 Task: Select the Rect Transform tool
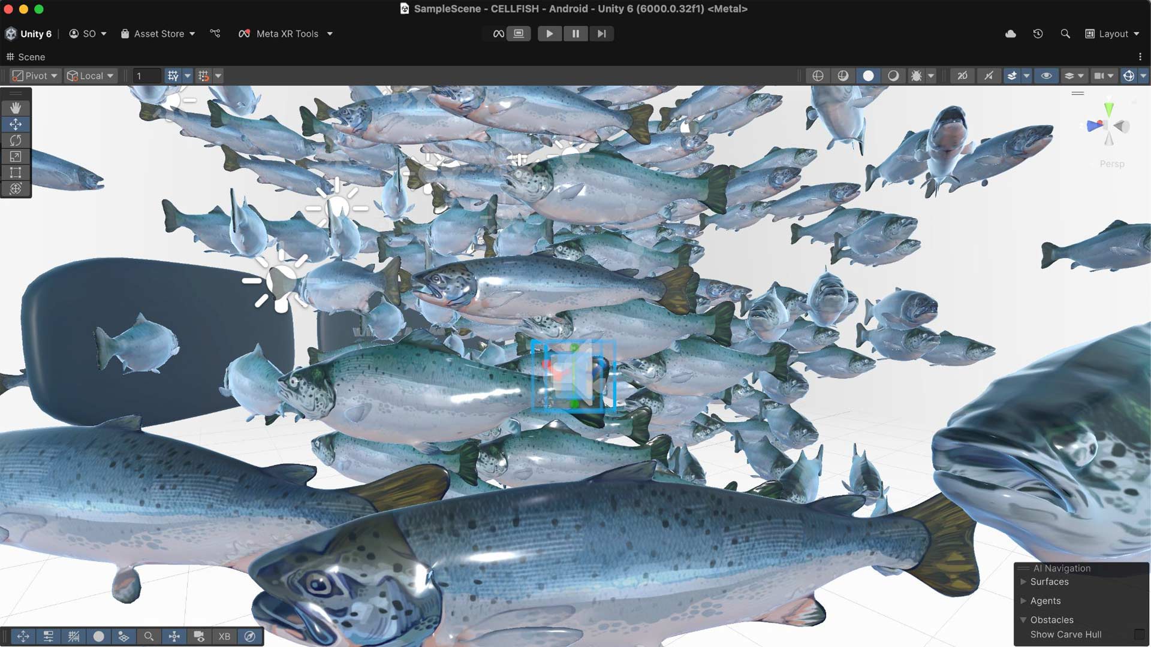[16, 173]
